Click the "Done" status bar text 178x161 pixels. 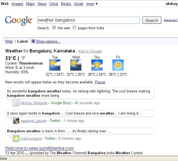pyautogui.click(x=4, y=159)
